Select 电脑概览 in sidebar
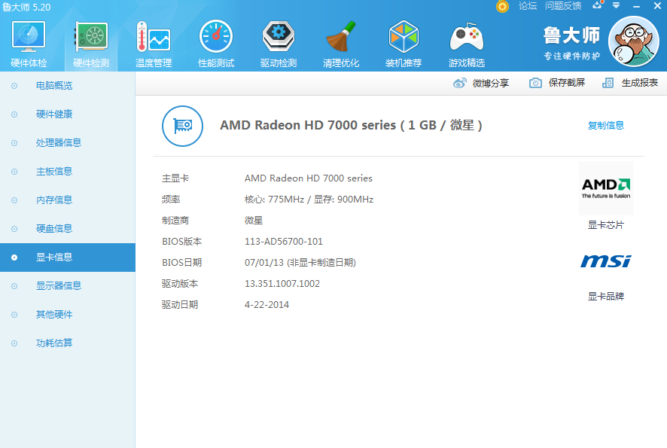The width and height of the screenshot is (667, 448). pos(68,86)
